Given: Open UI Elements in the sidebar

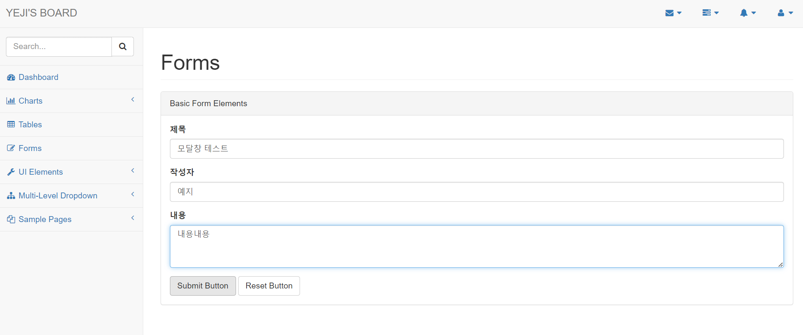Looking at the screenshot, I should (x=71, y=172).
